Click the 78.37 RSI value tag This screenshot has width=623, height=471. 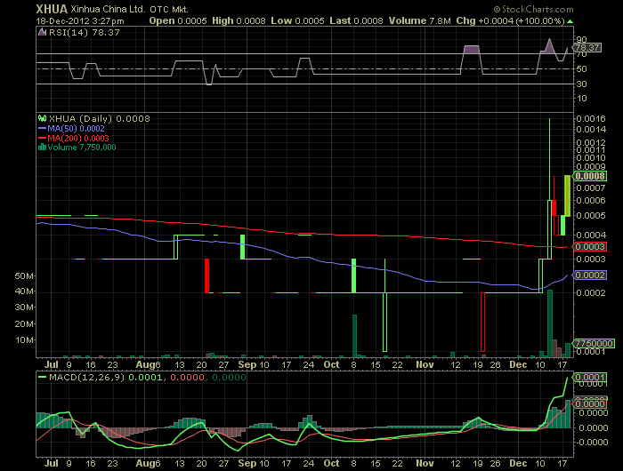587,48
